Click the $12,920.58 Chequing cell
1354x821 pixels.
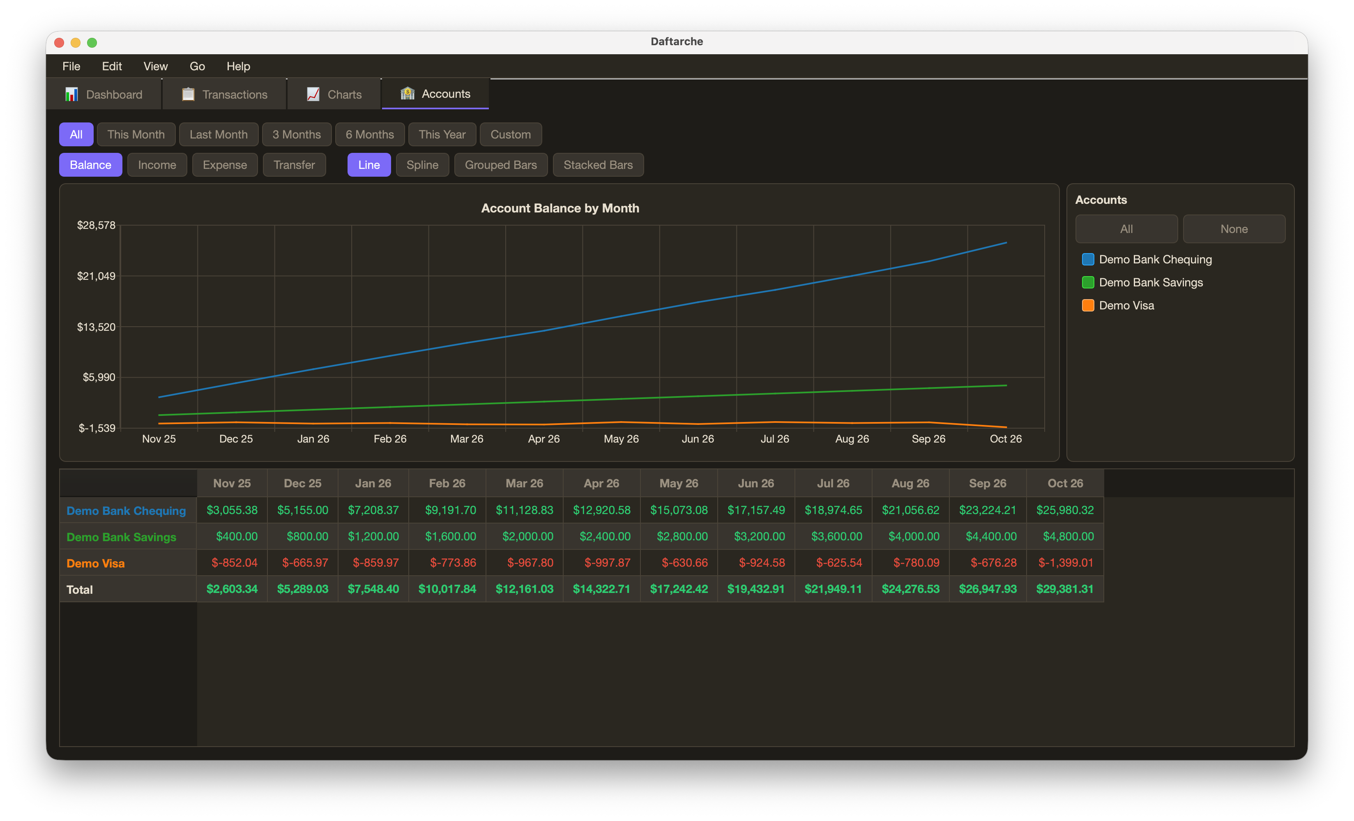pyautogui.click(x=602, y=510)
